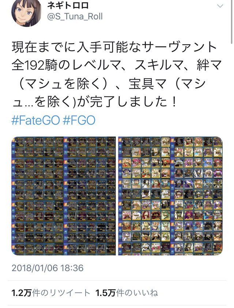Select the top-right servant icon in right image

pos(218,142)
